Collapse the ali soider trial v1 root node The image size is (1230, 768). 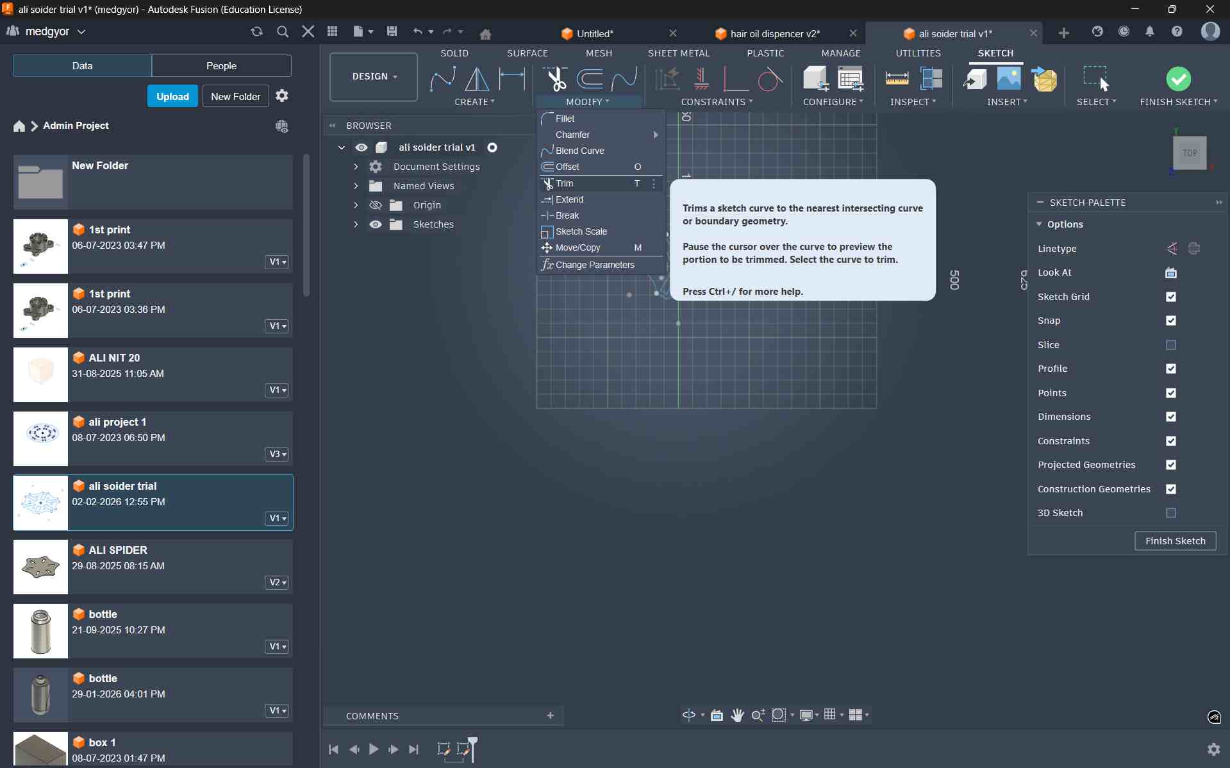pos(342,147)
